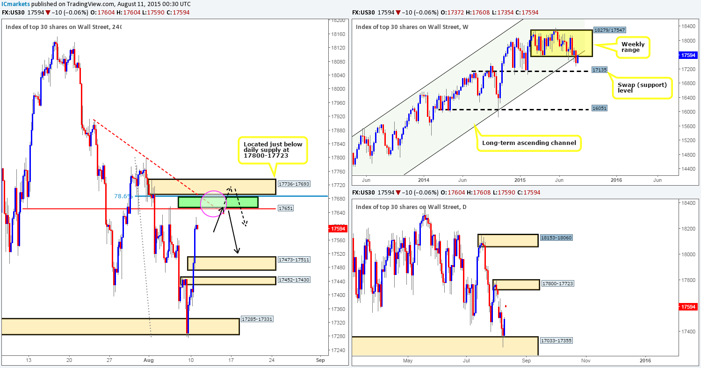701x368 pixels.
Task: Select the 18153-18060 daily supply label
Action: (x=556, y=238)
